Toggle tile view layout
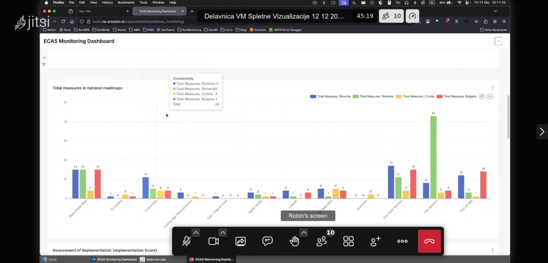The image size is (548, 263). [348, 241]
